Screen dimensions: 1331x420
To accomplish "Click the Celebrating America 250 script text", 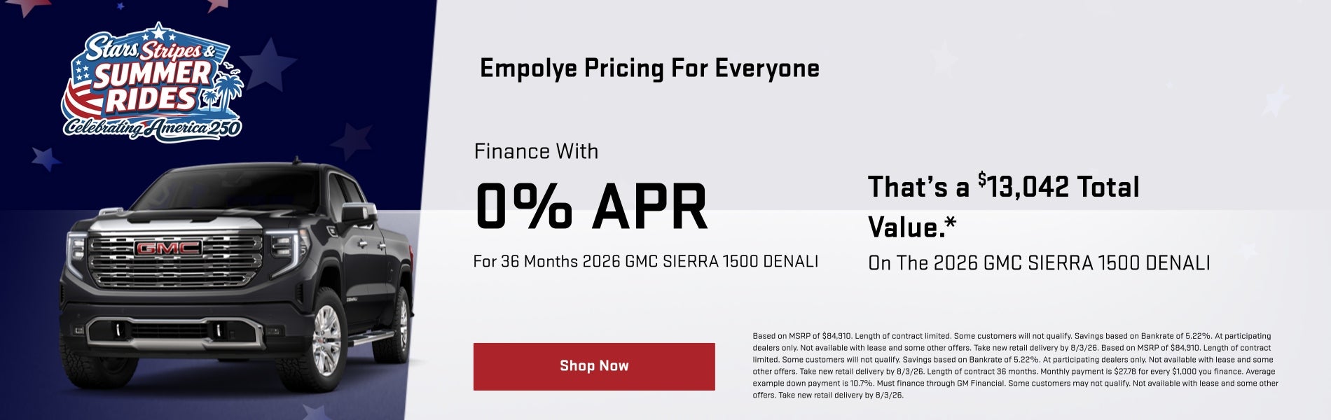I will pos(153,128).
